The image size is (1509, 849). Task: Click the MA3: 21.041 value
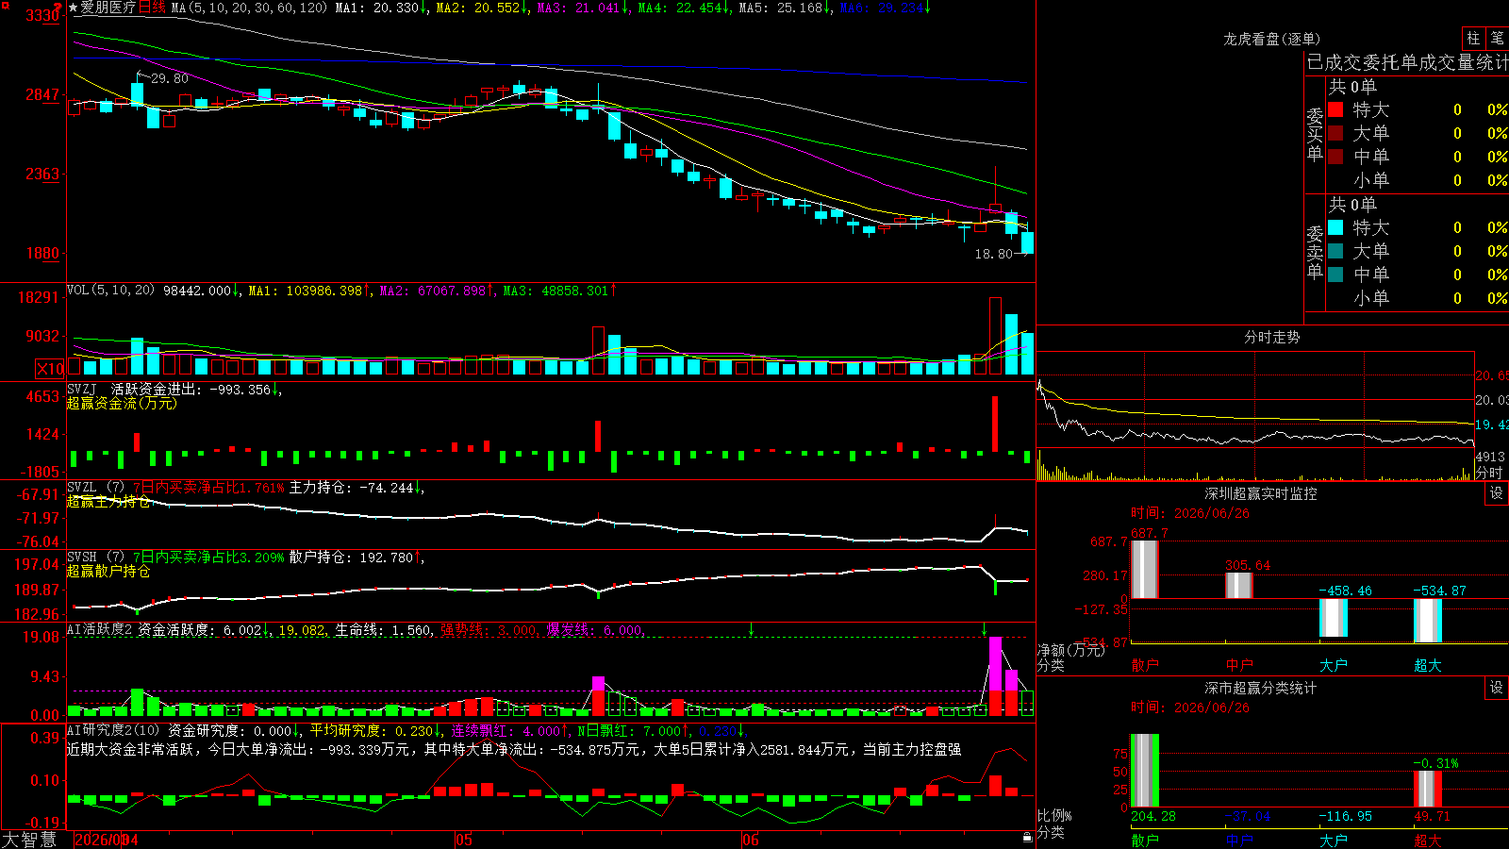[584, 8]
